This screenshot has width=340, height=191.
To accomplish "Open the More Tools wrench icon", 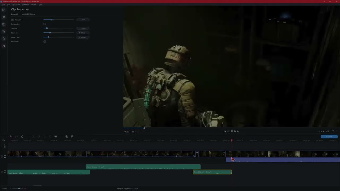I will pyautogui.click(x=4, y=46).
